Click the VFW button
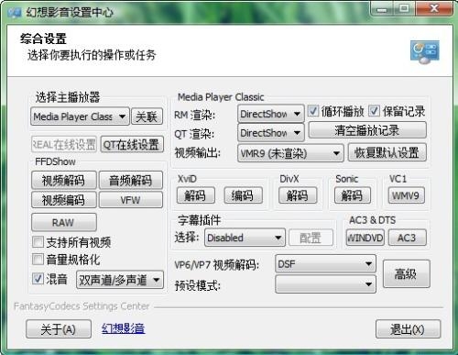 pos(131,200)
